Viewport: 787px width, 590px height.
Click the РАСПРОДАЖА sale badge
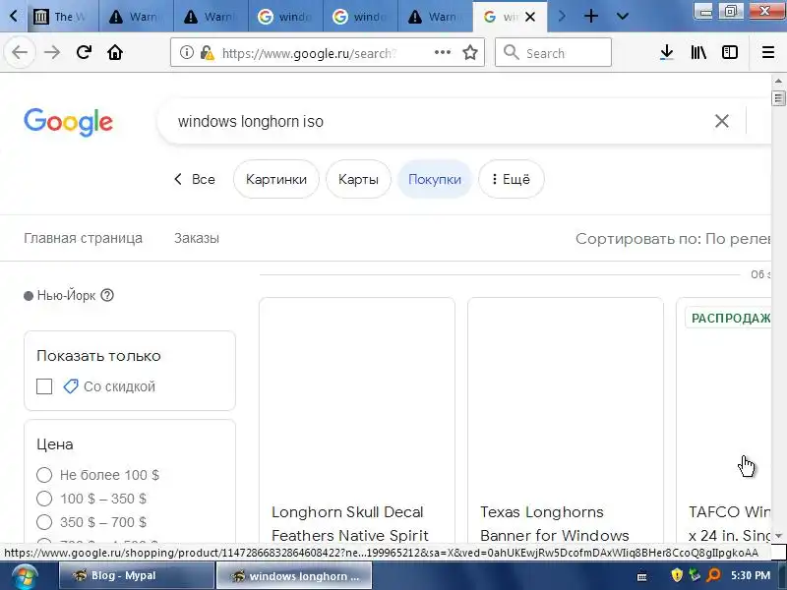(730, 318)
